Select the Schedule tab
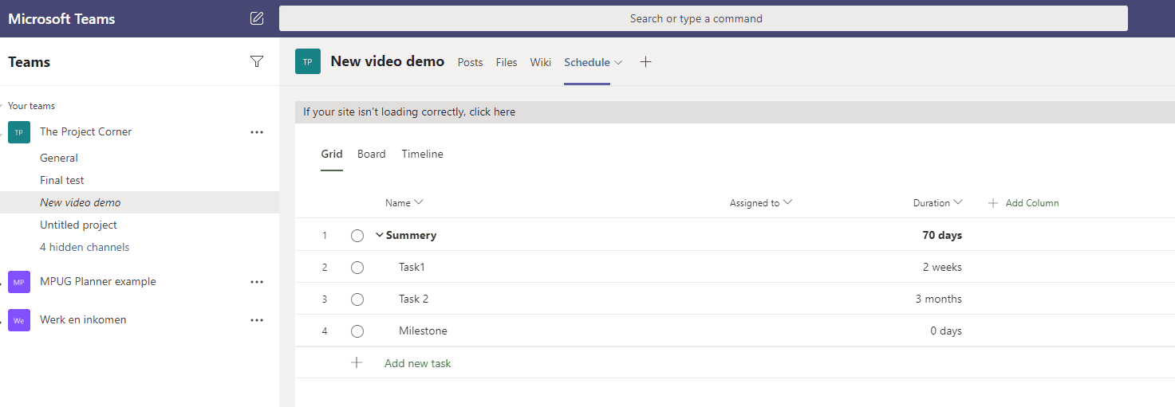Screen dimensions: 1175x407 [587, 62]
